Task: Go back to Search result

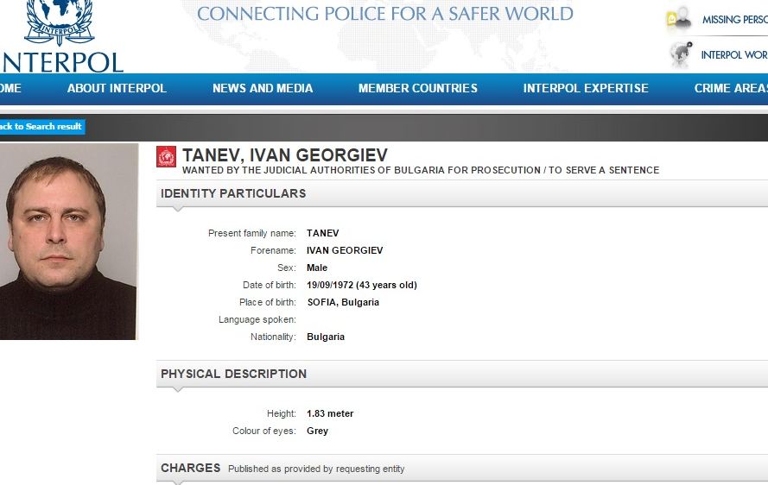Action: 42,126
